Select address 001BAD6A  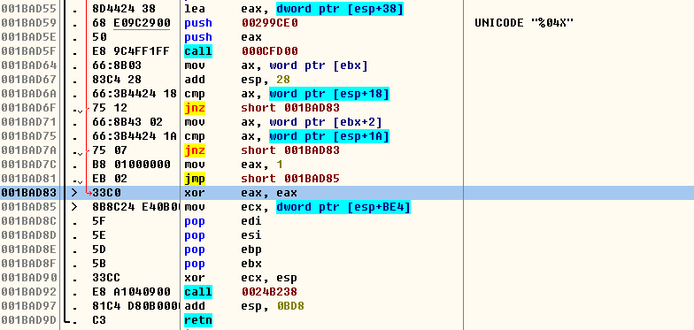(28, 94)
